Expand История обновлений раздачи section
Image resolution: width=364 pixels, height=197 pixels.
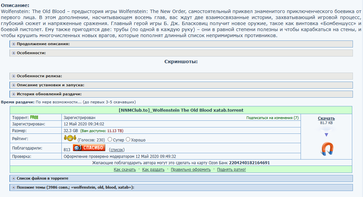[x=181, y=94]
